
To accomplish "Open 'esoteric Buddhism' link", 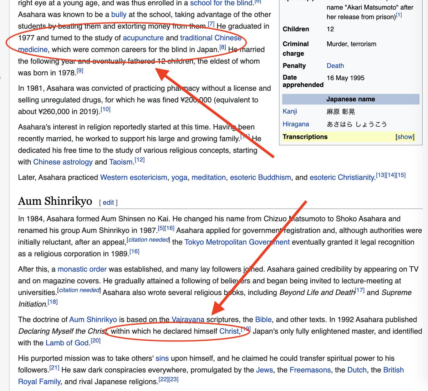I will tap(260, 177).
